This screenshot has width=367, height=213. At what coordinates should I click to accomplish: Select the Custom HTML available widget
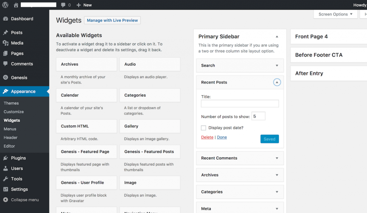pyautogui.click(x=86, y=126)
